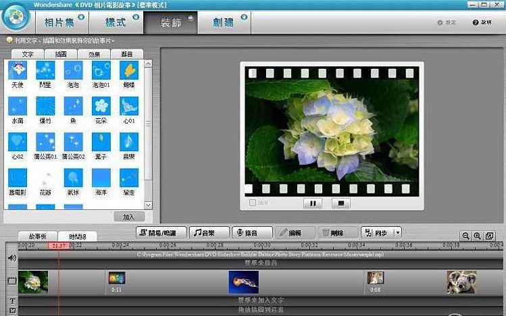Switch to the 故事板 storyboard view

pos(38,236)
